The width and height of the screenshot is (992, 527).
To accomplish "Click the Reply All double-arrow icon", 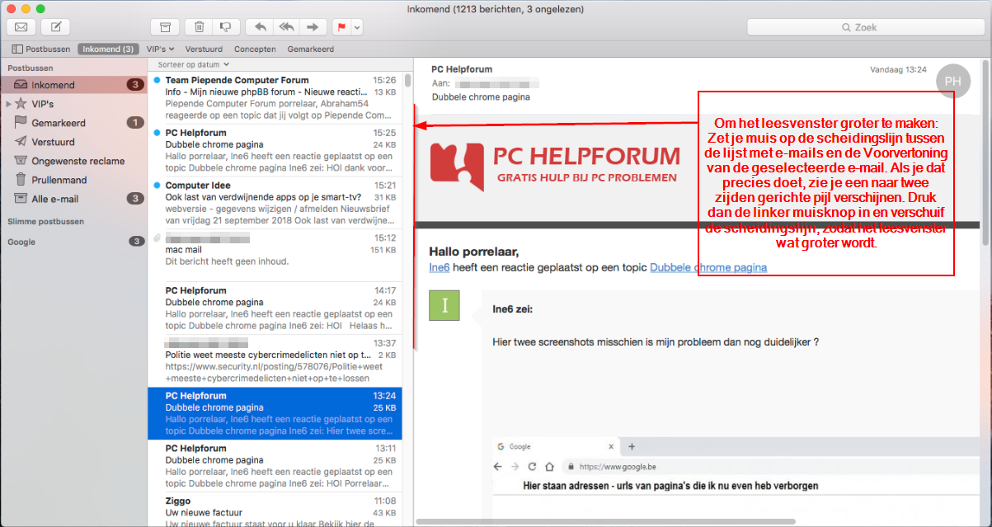I will click(x=286, y=26).
